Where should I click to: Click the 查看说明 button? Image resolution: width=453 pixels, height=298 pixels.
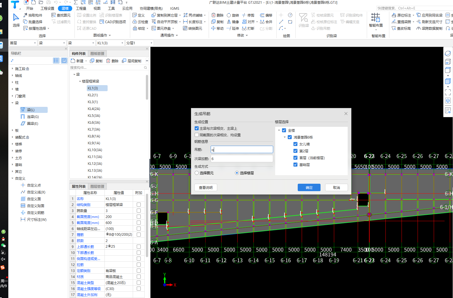[206, 187]
